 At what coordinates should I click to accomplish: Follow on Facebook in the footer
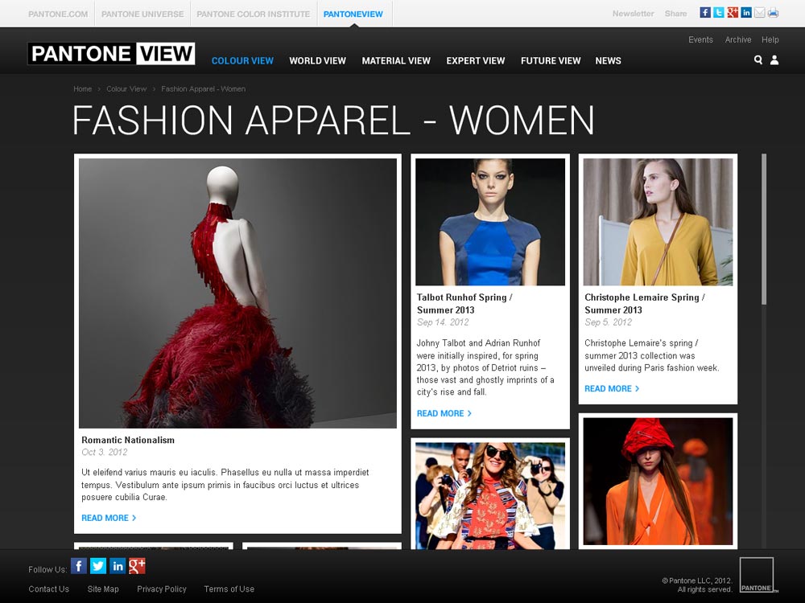tap(79, 565)
